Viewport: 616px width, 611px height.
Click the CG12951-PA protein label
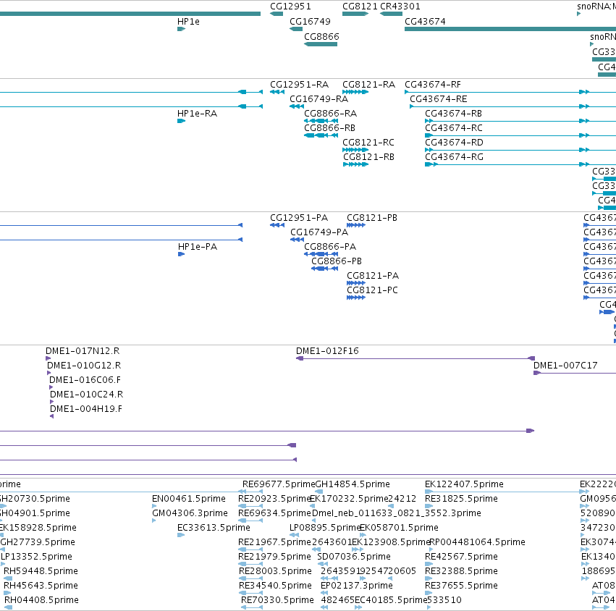pyautogui.click(x=299, y=218)
